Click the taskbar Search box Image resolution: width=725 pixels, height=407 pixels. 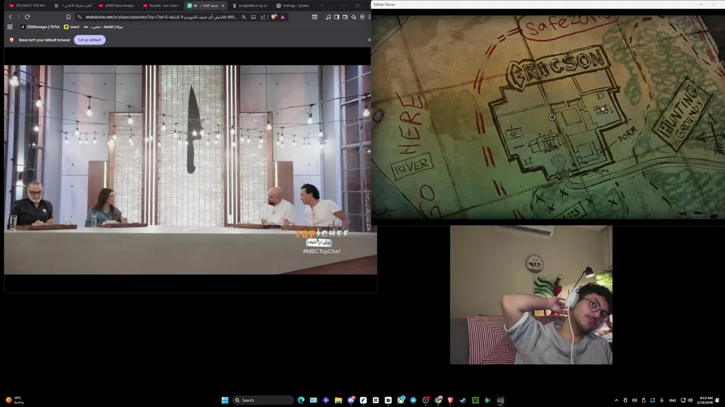click(x=263, y=400)
